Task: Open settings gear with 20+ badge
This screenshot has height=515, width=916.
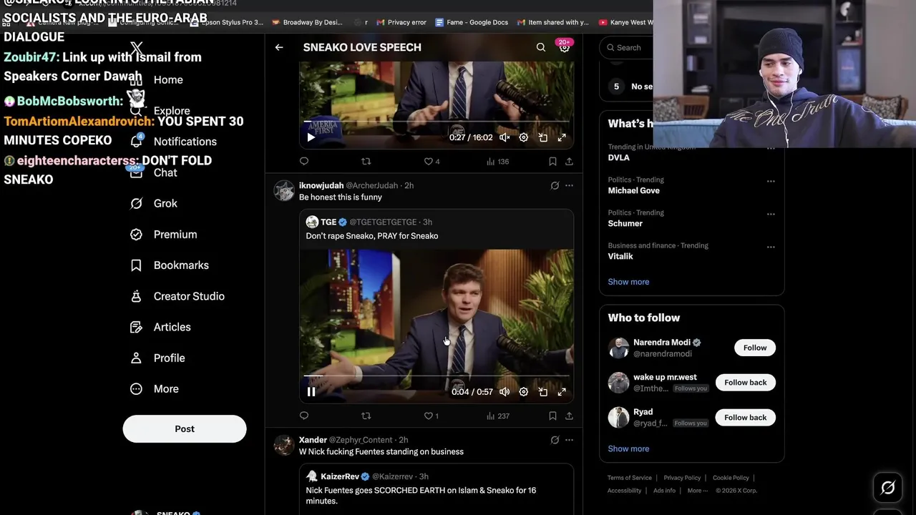Action: 564,46
